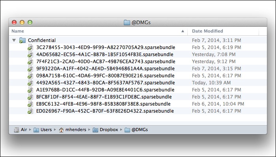
Task: Select A1E976BB-D1CC-44FB sparsebundle file
Action: 105,90
